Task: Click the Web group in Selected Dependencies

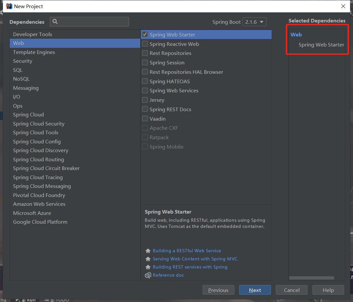Action: pos(296,35)
